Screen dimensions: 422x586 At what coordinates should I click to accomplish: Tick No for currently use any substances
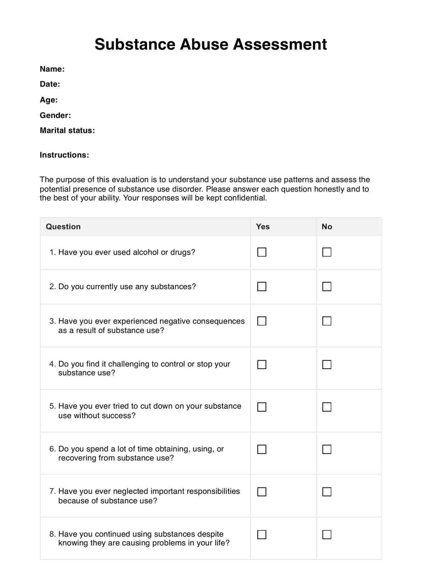pyautogui.click(x=327, y=287)
